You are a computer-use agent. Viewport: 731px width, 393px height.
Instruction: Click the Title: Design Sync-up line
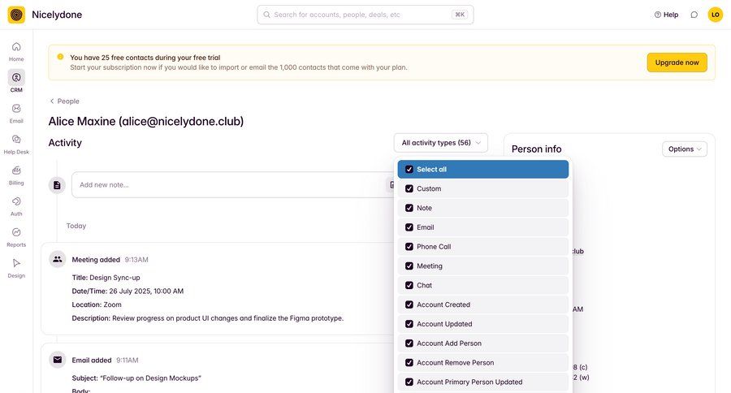click(106, 278)
